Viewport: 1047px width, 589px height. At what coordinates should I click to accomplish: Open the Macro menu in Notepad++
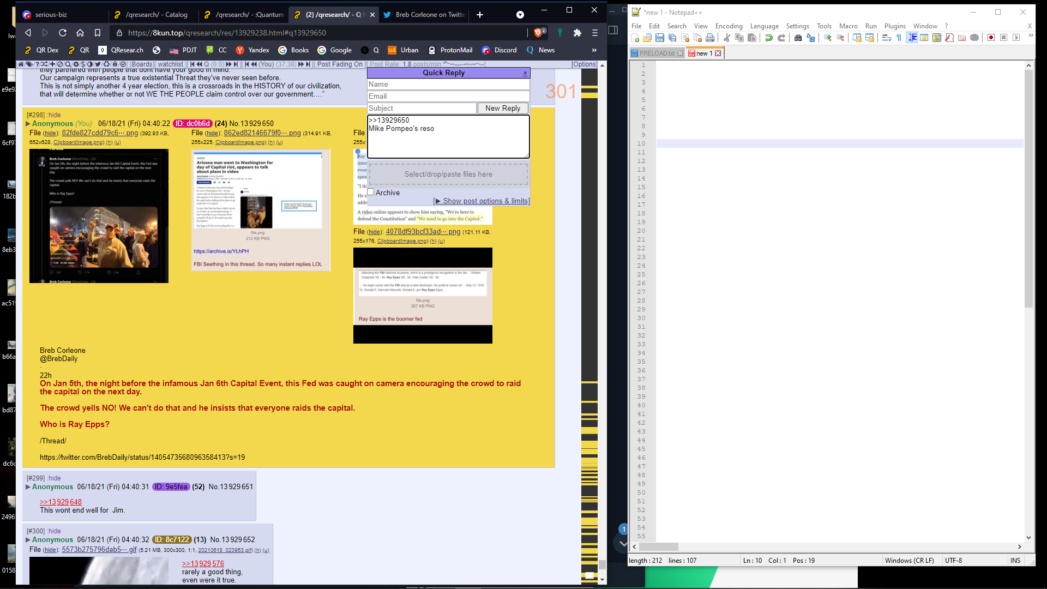tap(848, 26)
